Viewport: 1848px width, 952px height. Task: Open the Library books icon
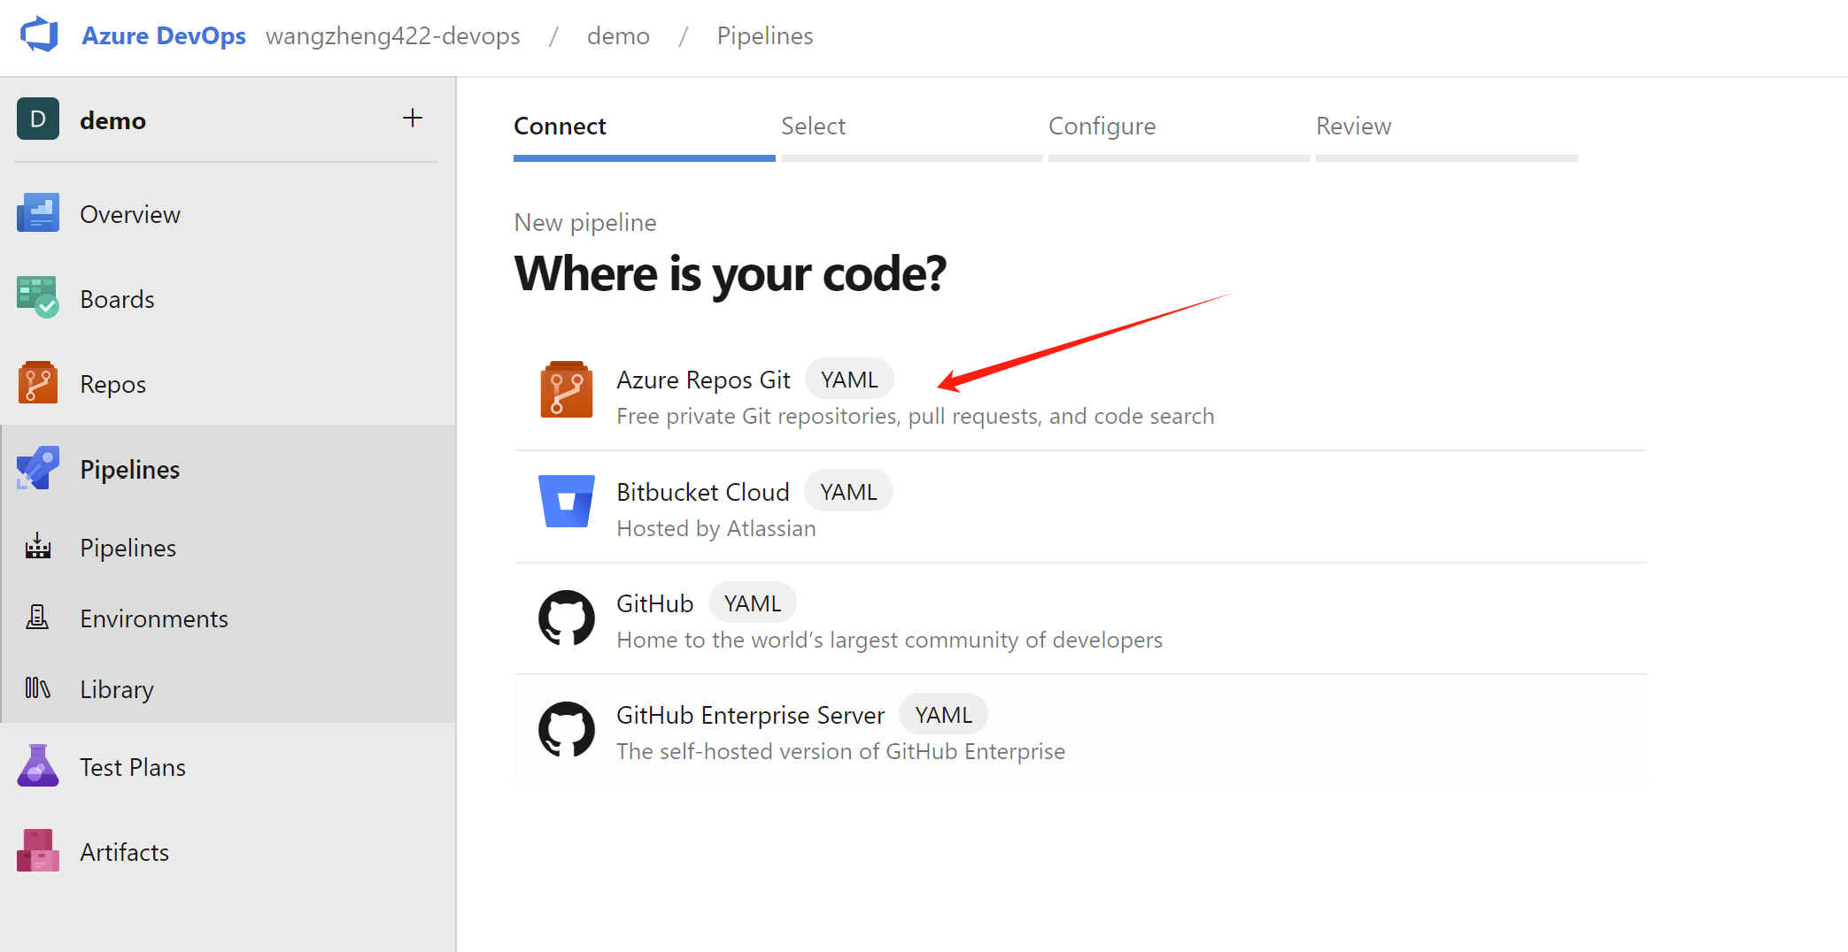tap(38, 688)
